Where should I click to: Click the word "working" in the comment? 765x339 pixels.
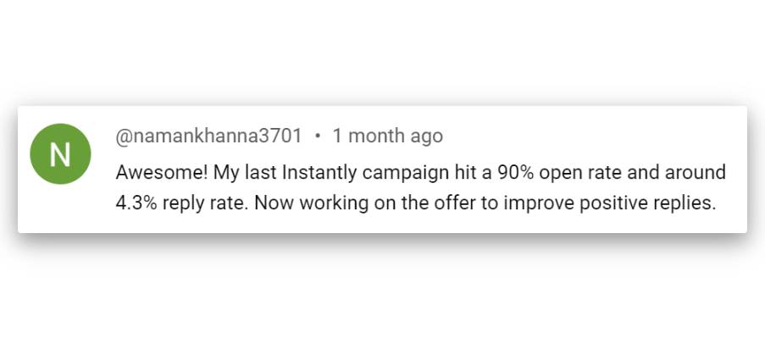(327, 204)
